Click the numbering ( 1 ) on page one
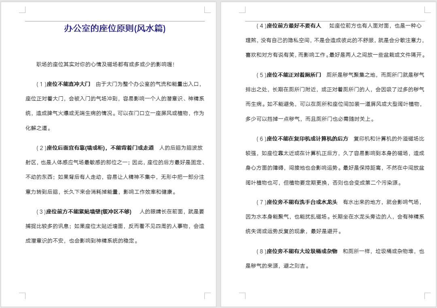 41,84
